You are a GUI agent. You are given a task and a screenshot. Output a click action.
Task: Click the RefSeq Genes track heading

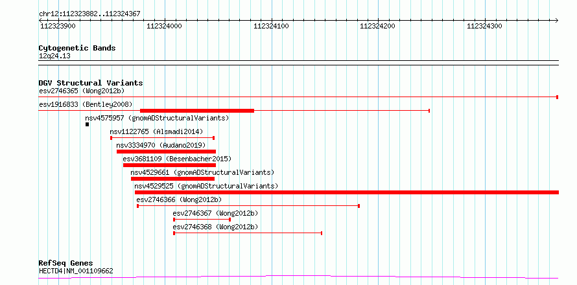coord(66,264)
